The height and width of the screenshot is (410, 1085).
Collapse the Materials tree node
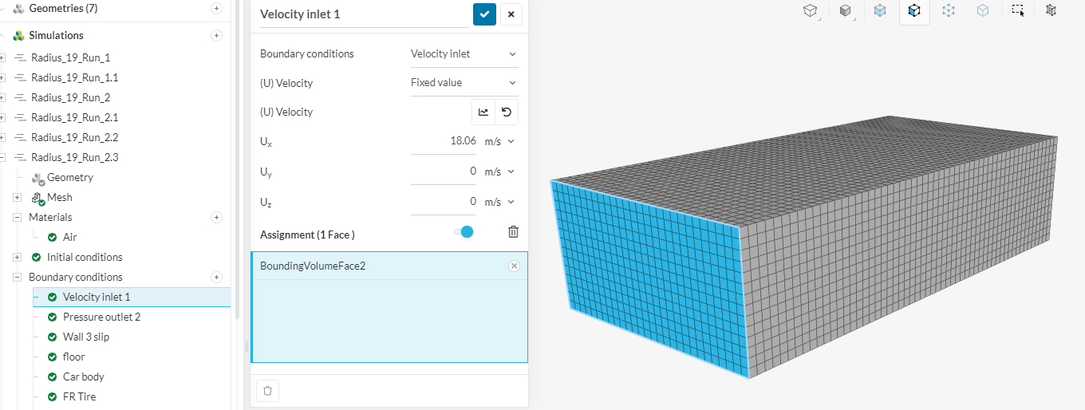[17, 217]
